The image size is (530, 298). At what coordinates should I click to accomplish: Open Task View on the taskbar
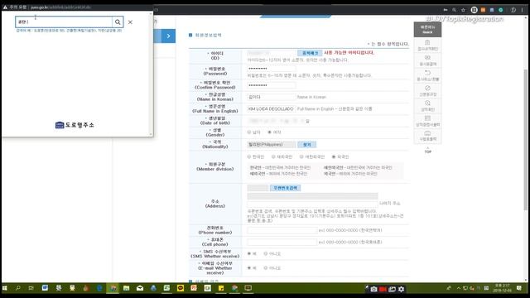(31, 288)
